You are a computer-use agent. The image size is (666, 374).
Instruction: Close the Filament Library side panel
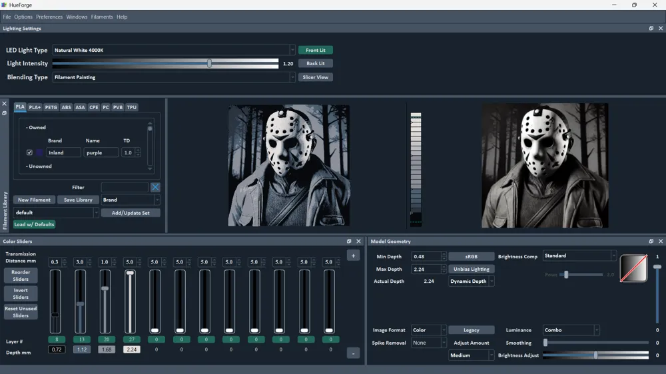[x=4, y=104]
